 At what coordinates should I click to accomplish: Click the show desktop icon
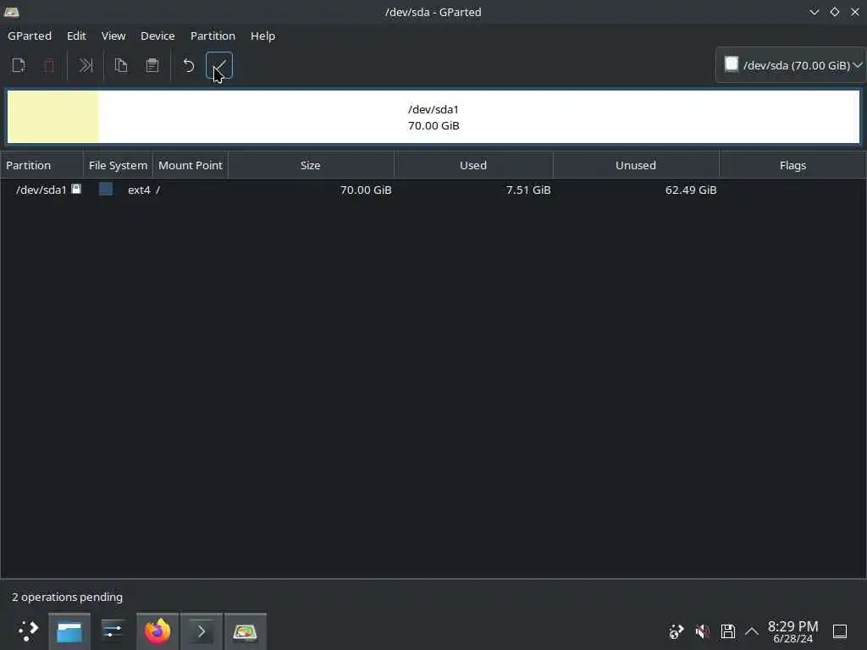point(840,631)
